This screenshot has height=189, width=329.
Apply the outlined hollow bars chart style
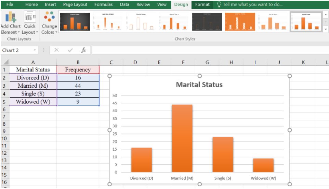coord(141,22)
